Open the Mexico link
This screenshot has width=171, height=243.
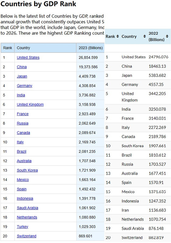point(23,180)
